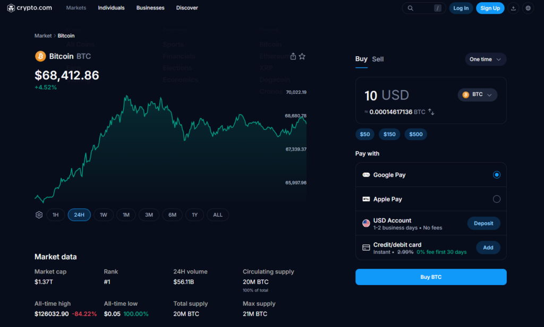This screenshot has width=544, height=327.
Task: Click the Log In button
Action: (461, 8)
